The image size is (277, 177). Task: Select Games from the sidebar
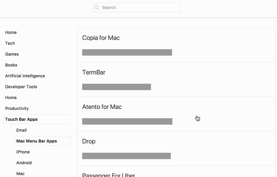click(12, 54)
